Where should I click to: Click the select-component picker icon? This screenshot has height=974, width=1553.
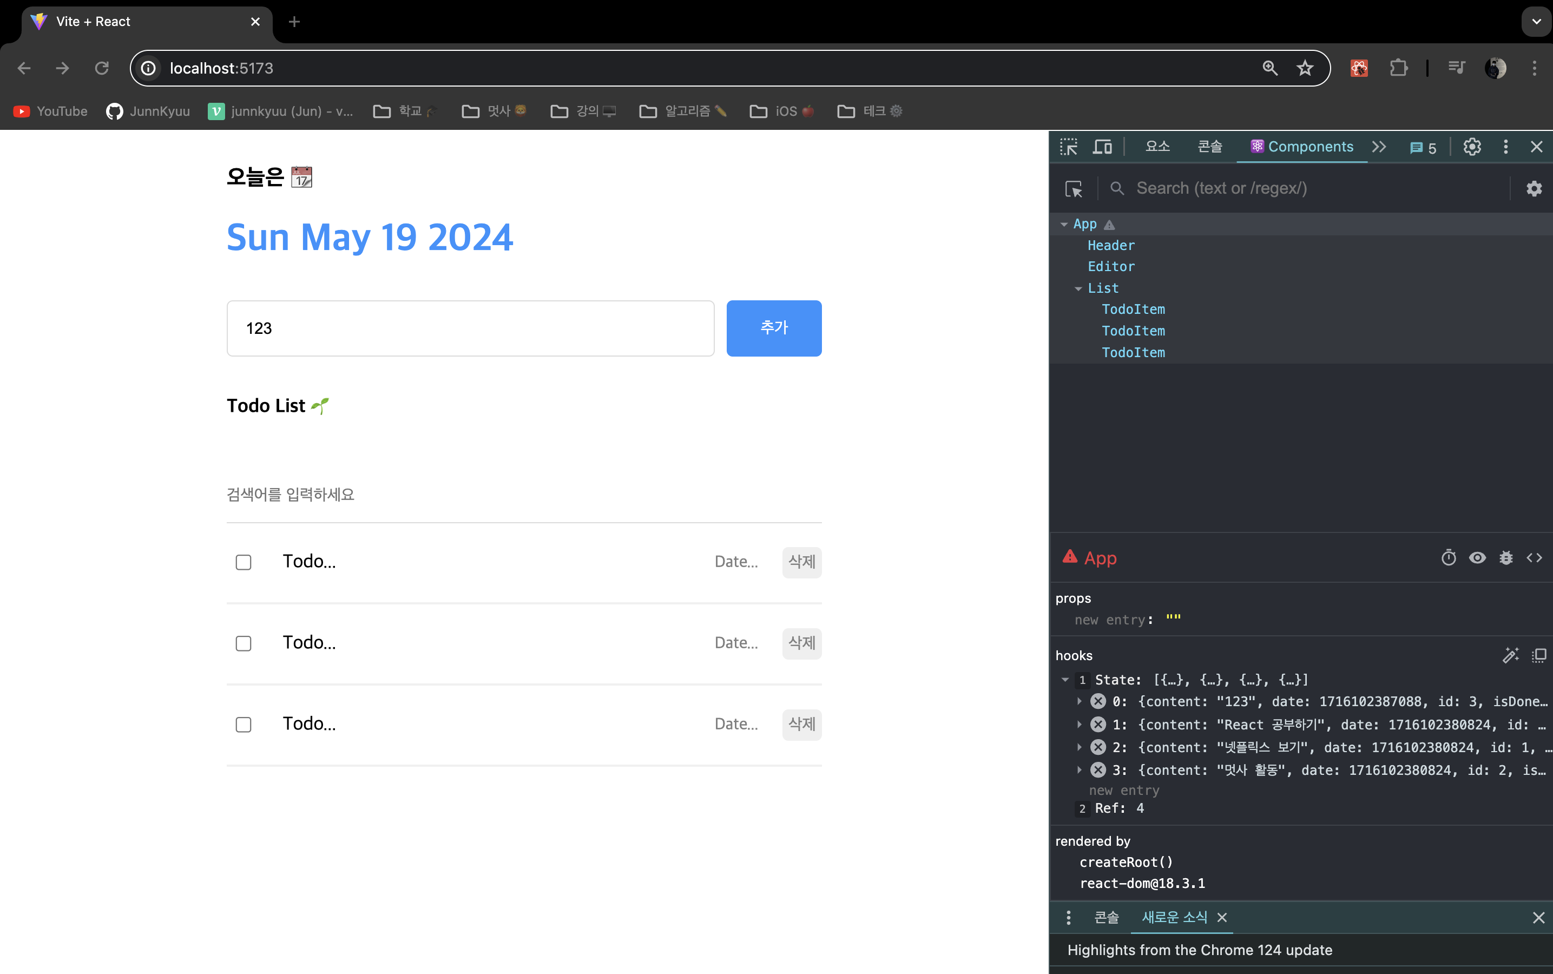[1074, 189]
